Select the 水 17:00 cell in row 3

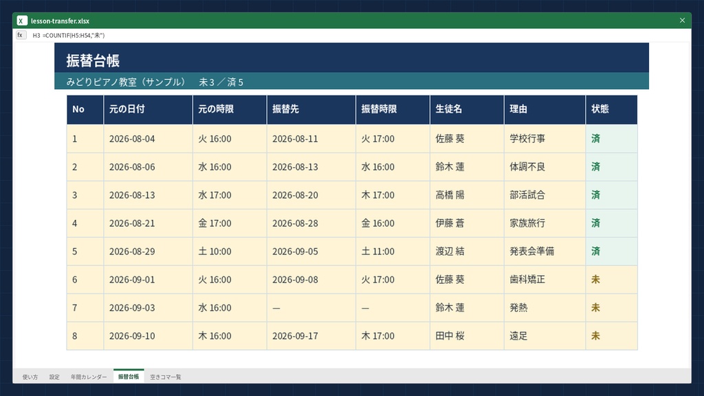230,195
